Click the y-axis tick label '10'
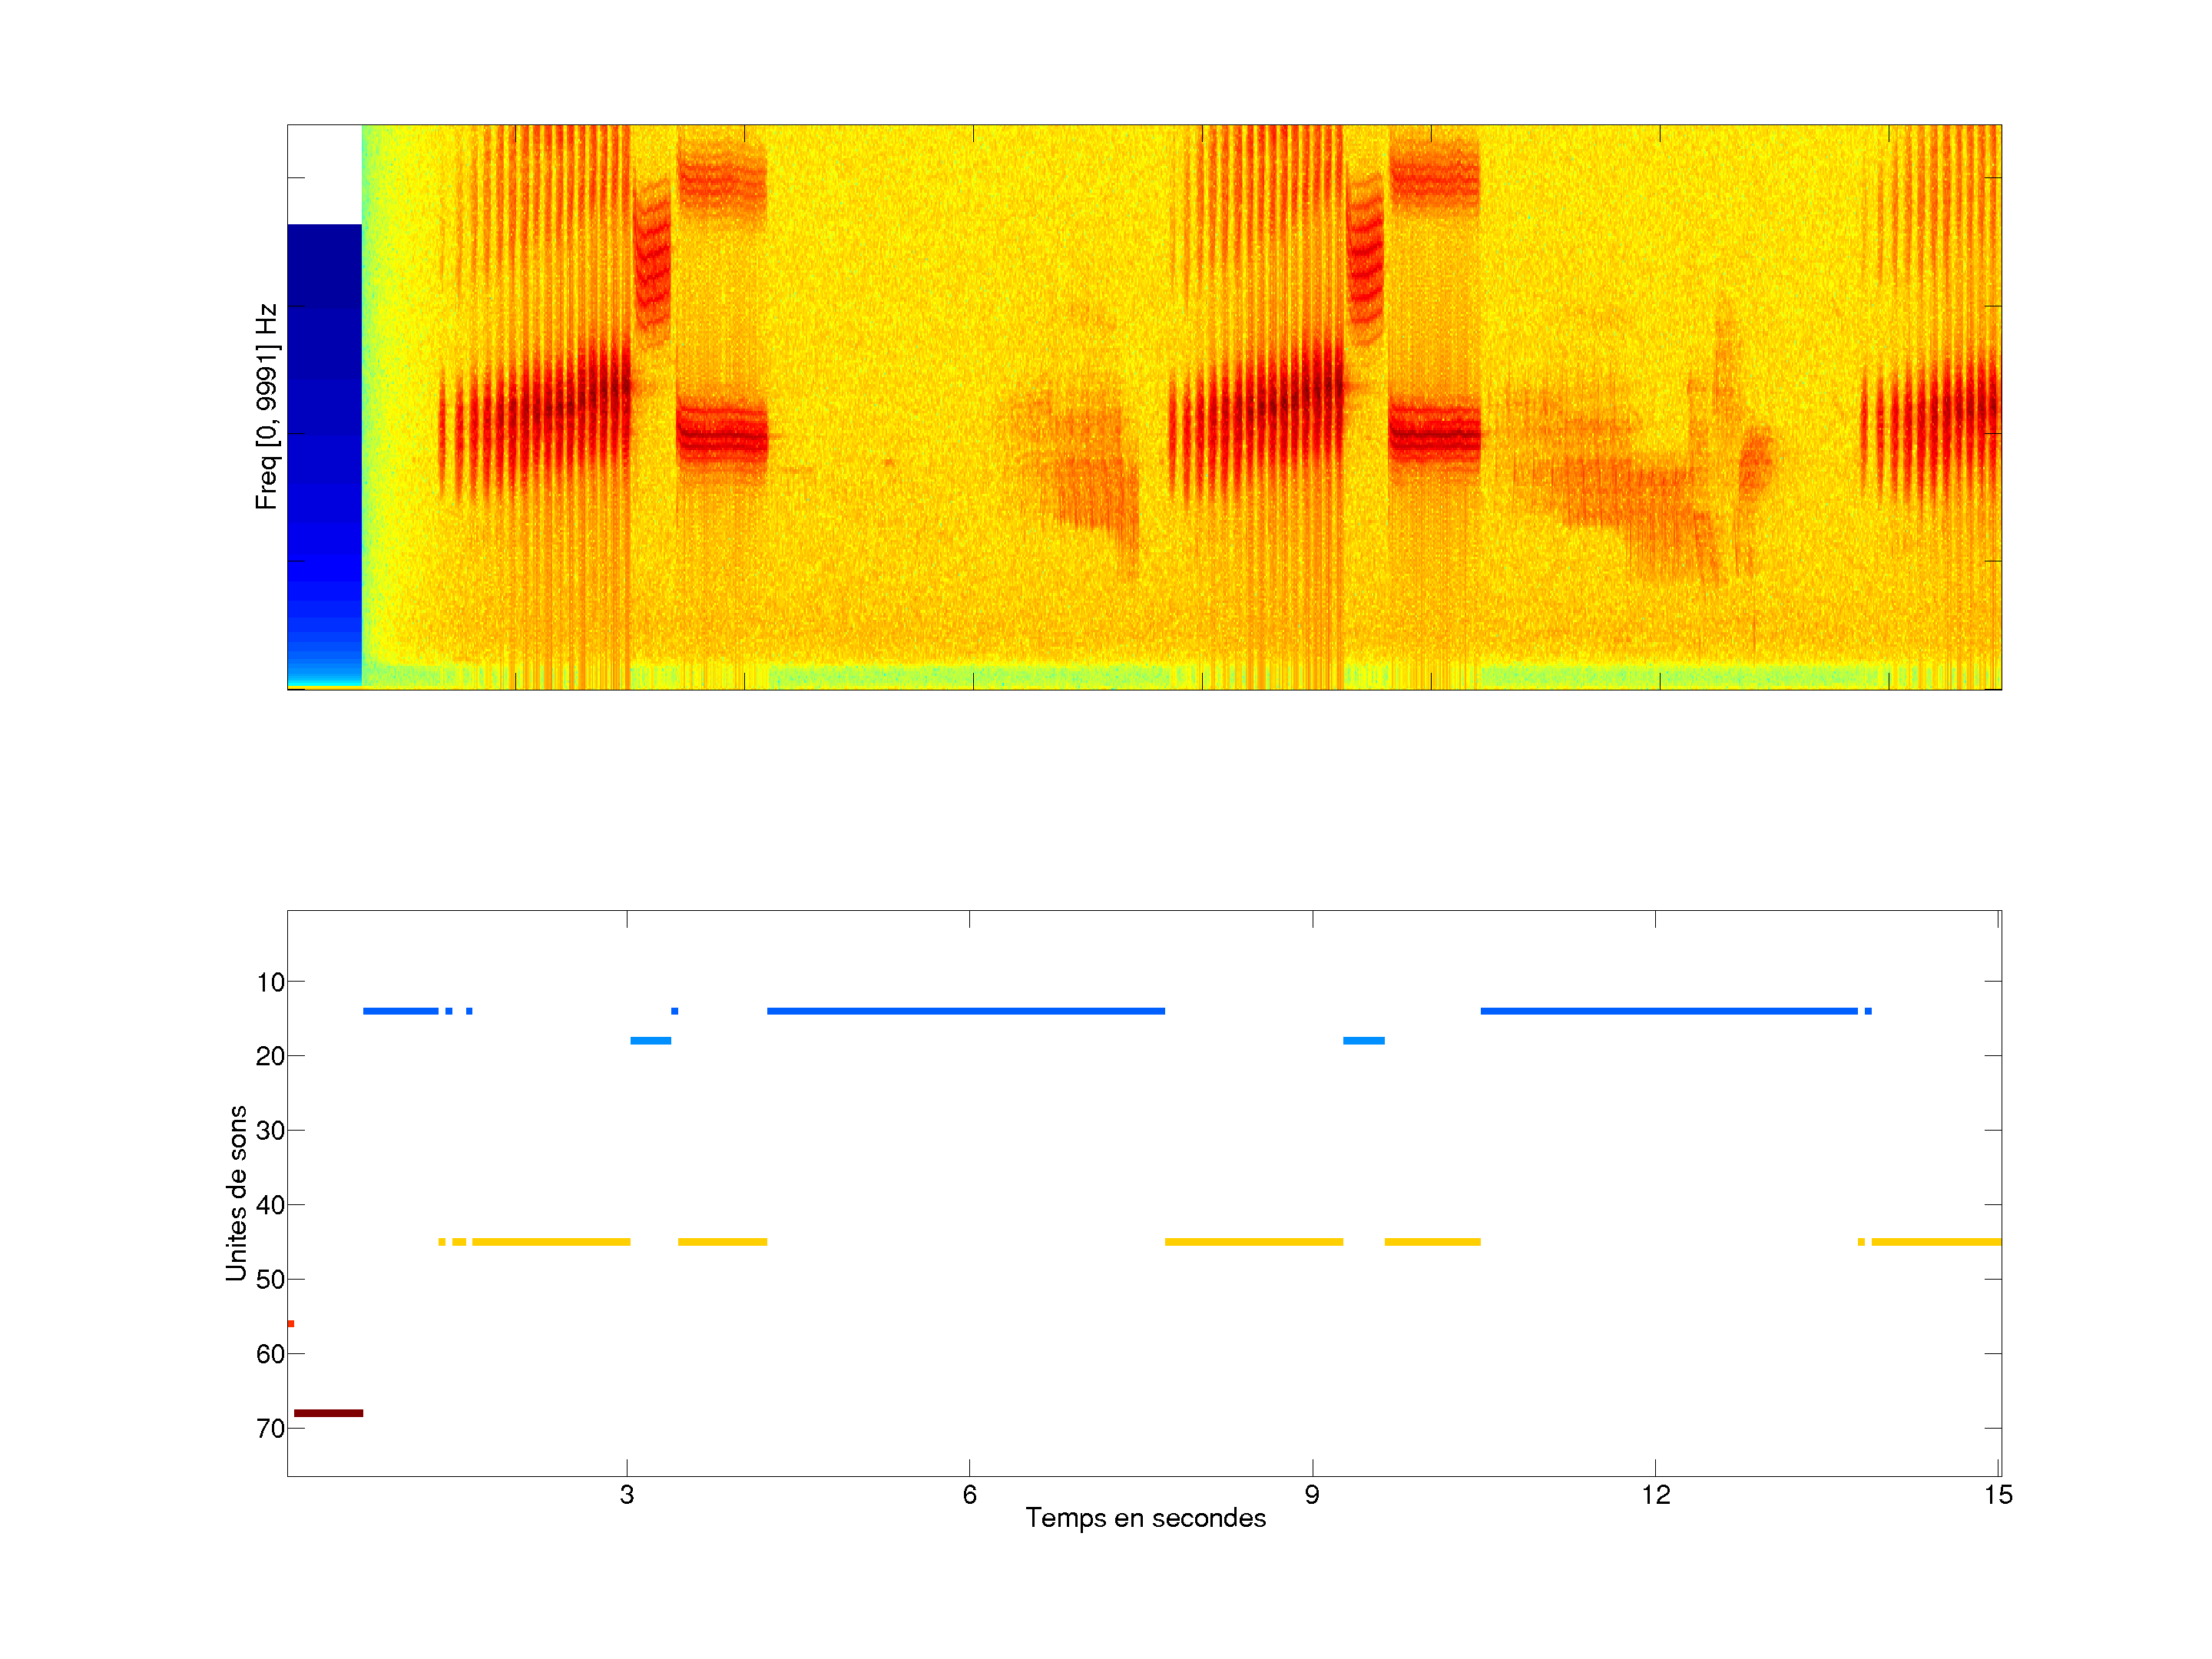2212x1659 pixels. pos(270,982)
